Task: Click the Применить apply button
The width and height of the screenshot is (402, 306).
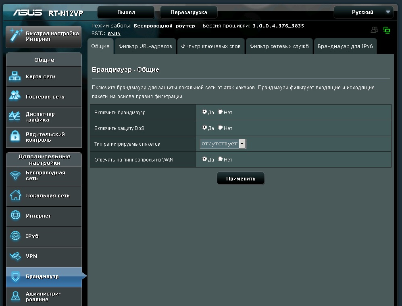Action: [241, 178]
